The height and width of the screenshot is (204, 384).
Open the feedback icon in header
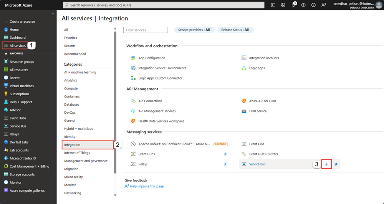coord(323,5)
